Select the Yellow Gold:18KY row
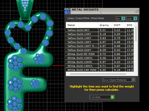Screen dimensions: 149x111 pyautogui.click(x=100, y=42)
